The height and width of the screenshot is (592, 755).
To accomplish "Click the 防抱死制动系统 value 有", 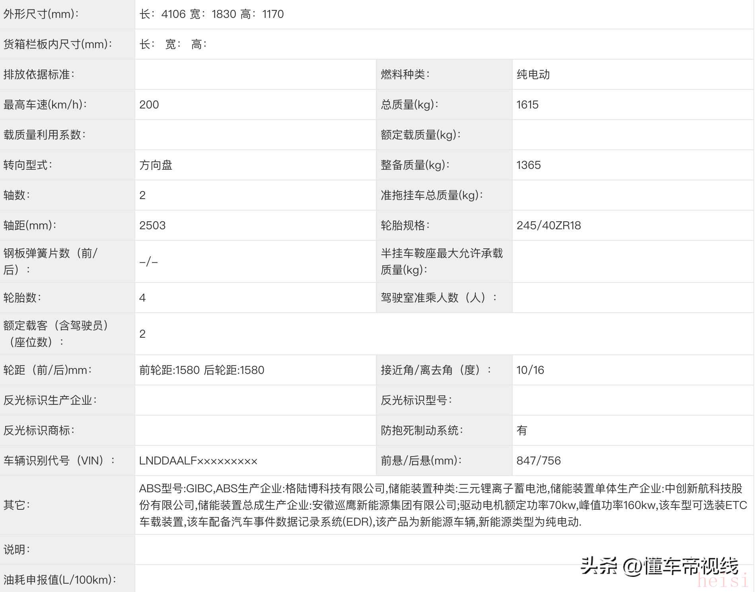I will 521,430.
